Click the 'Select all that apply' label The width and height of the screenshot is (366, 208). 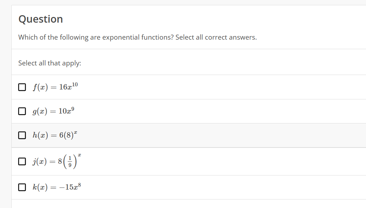pyautogui.click(x=49, y=63)
